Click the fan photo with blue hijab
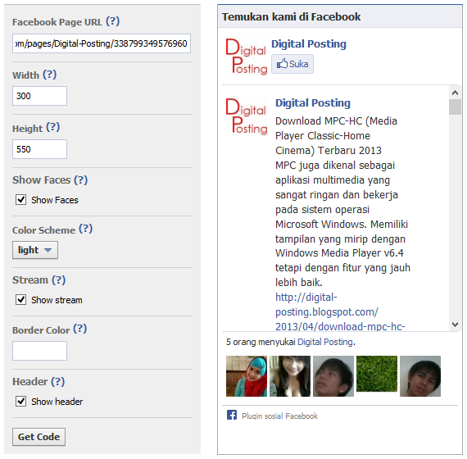This screenshot has width=467, height=459. (x=247, y=376)
